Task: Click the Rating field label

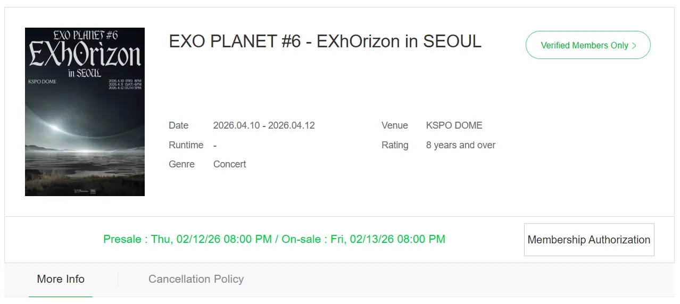Action: pos(395,145)
